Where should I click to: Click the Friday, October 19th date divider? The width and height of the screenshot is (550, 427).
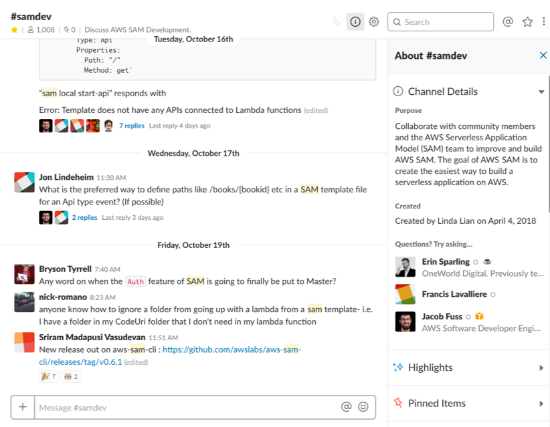pyautogui.click(x=193, y=245)
